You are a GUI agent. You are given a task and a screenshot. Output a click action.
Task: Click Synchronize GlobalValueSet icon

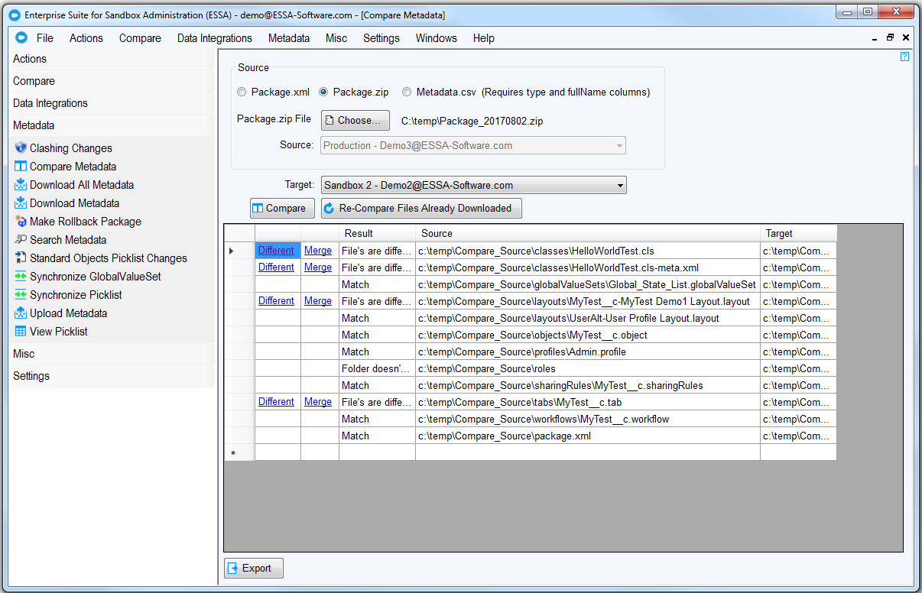point(21,277)
